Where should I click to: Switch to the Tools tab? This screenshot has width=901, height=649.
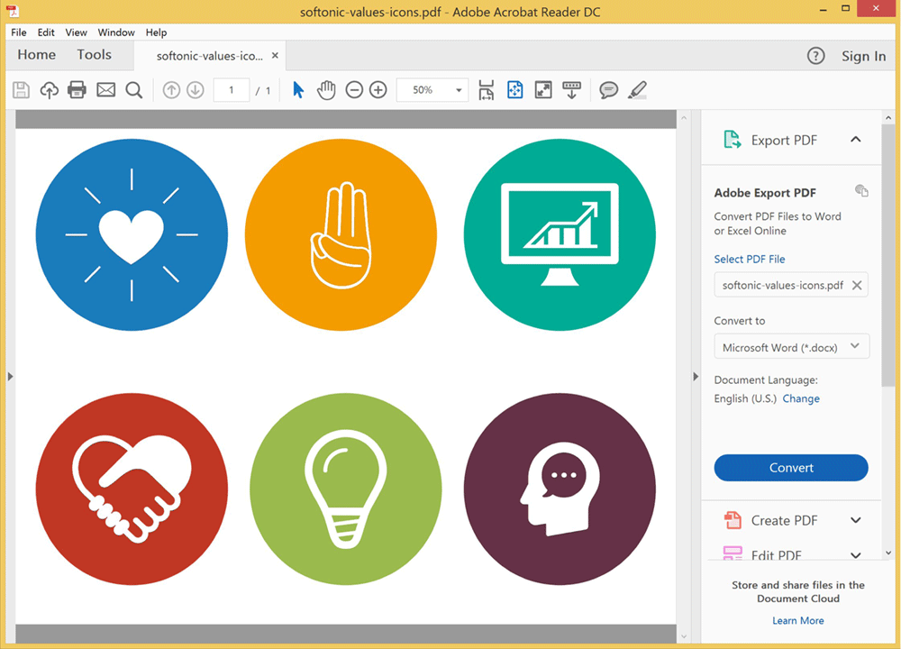click(x=95, y=55)
